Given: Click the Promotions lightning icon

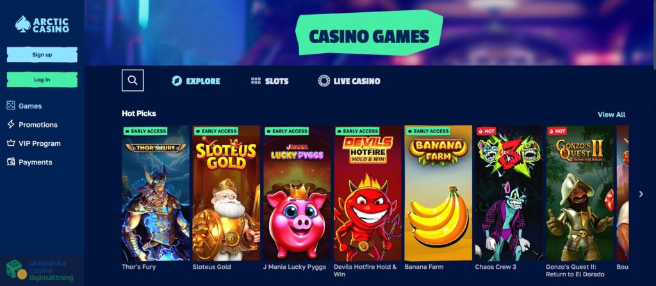Looking at the screenshot, I should [x=11, y=125].
